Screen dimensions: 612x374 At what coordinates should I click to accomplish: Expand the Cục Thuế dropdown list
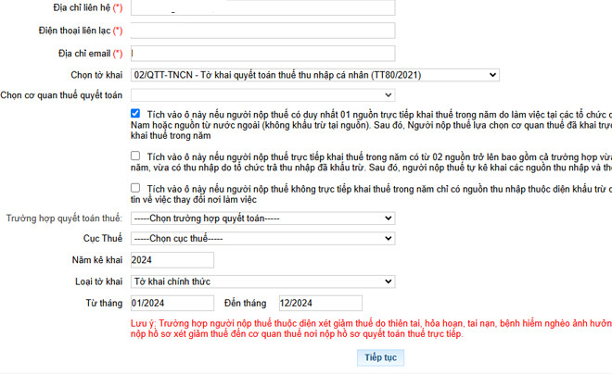click(x=263, y=239)
